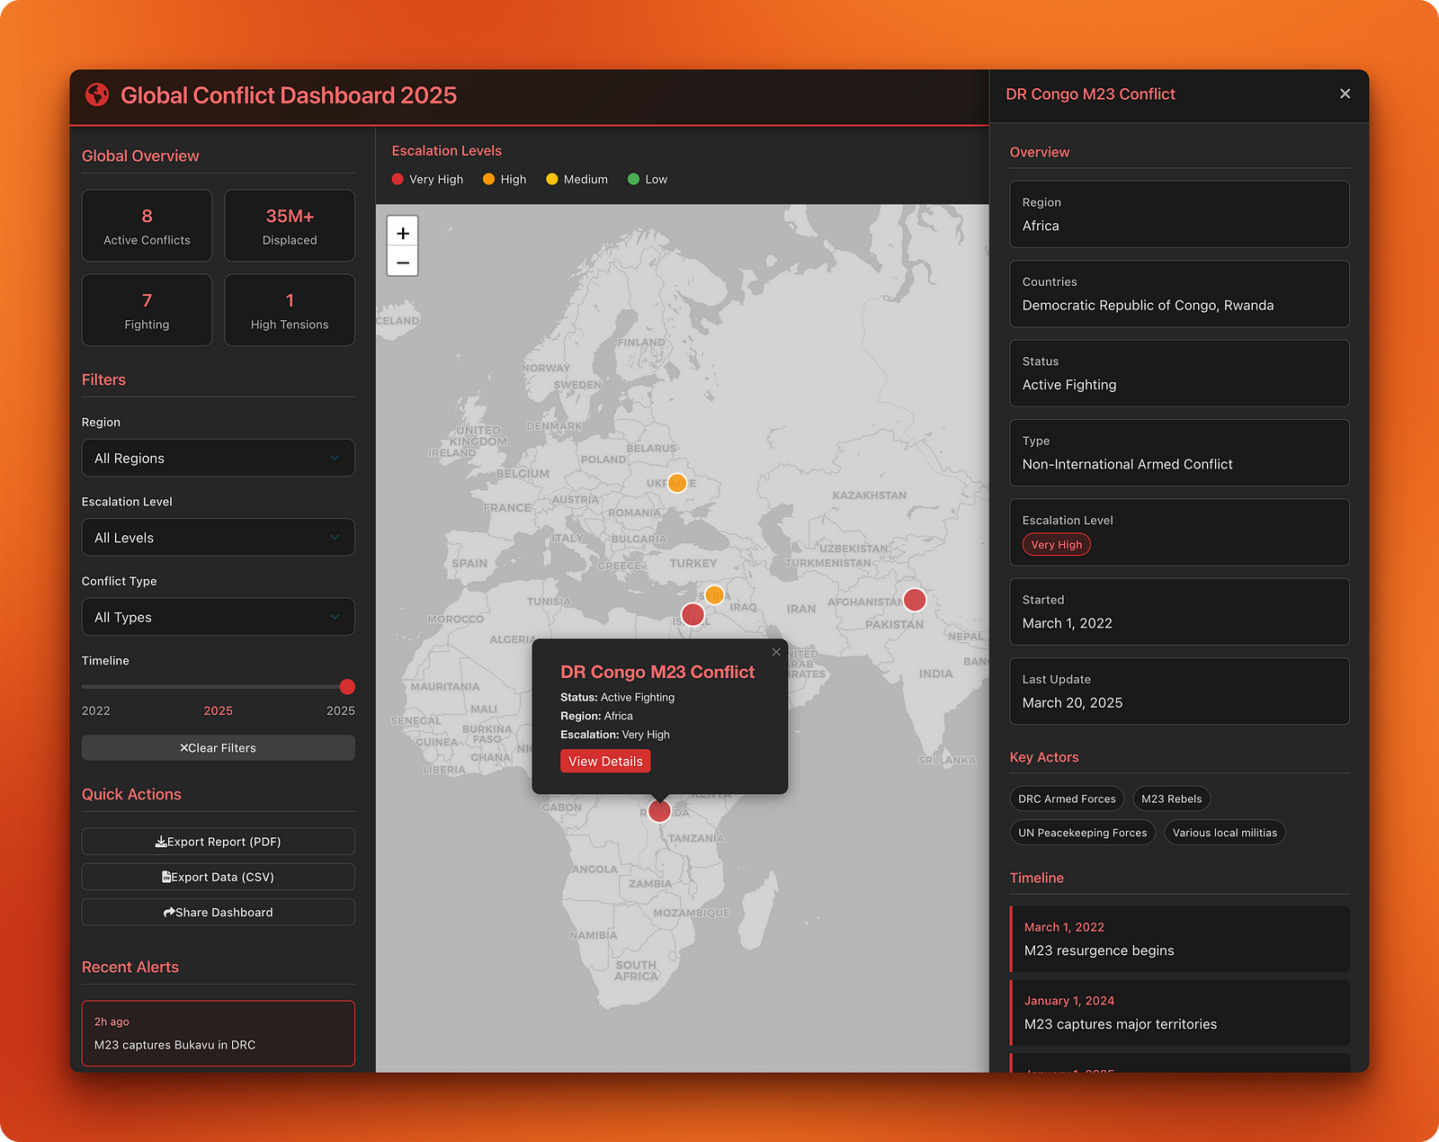Click the red marker near Pakistan
Screen dimensions: 1439x1142
point(915,600)
